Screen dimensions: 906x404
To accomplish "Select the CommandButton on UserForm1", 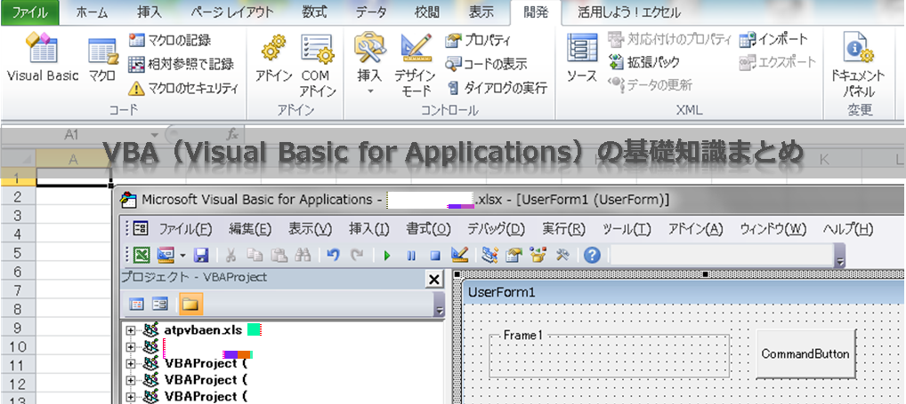I will (x=805, y=354).
